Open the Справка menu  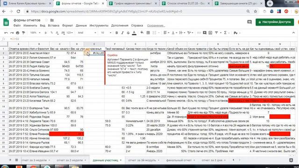(137, 25)
